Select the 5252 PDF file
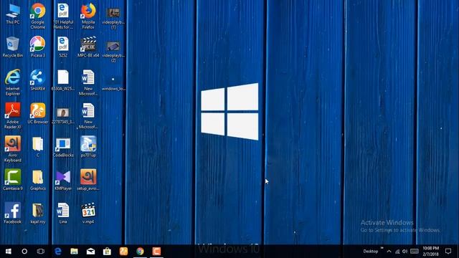Viewport: 459px width, 258px height. (63, 47)
